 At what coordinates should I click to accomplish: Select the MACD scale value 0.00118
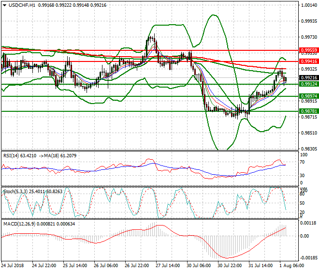pyautogui.click(x=308, y=223)
